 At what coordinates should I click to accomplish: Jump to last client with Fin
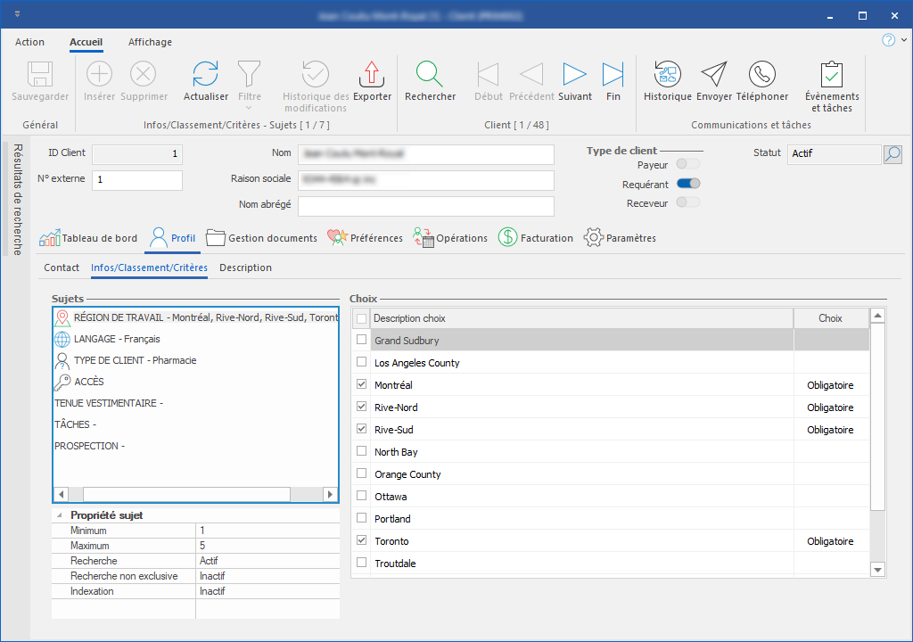click(x=613, y=75)
